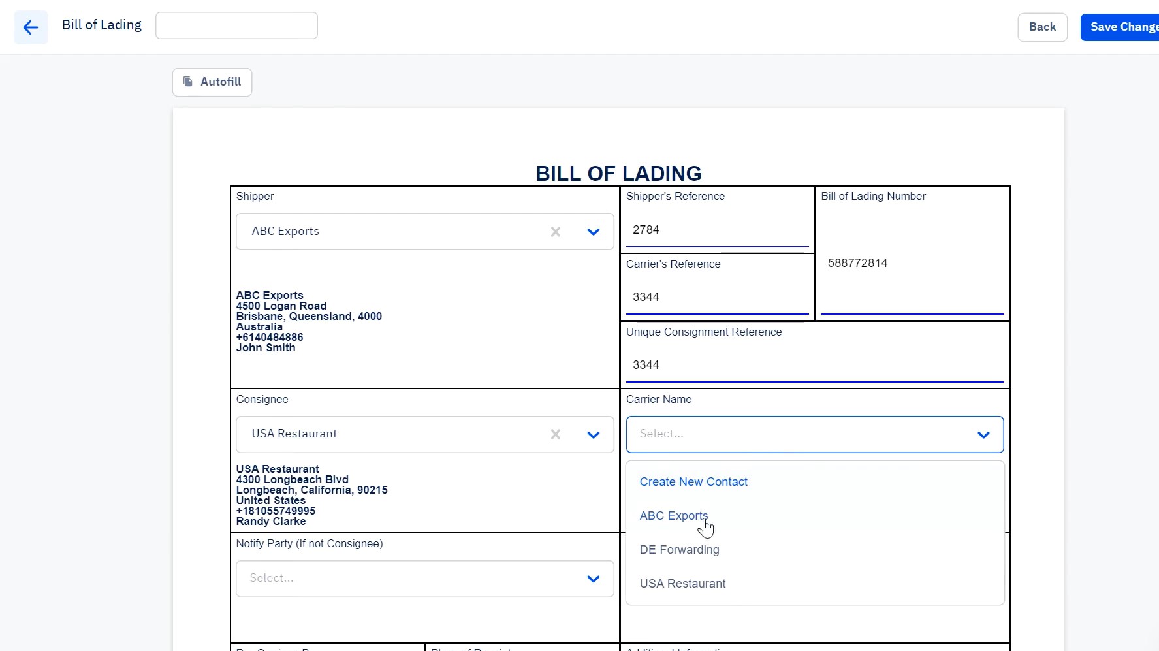Viewport: 1159px width, 651px height.
Task: Edit the Carrier's Reference value 3344
Action: 716,297
